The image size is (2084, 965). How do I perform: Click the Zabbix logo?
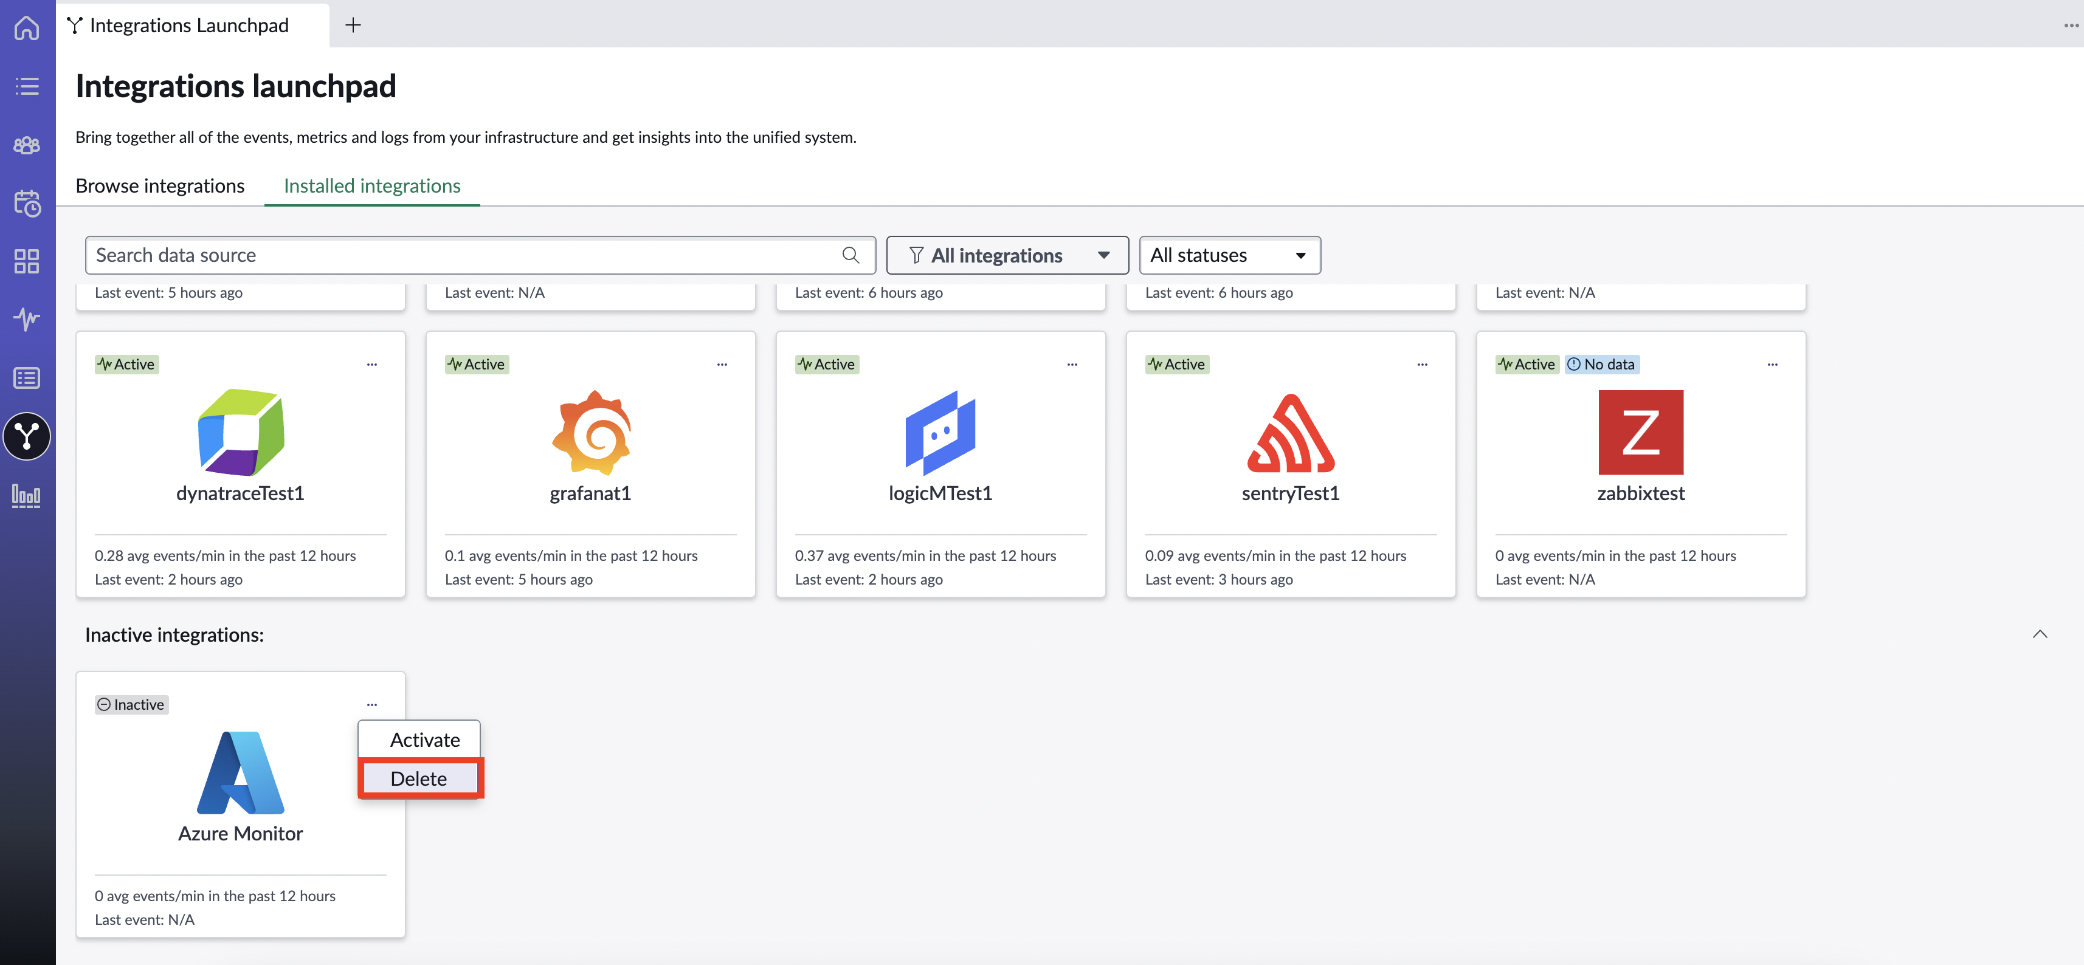pyautogui.click(x=1641, y=433)
